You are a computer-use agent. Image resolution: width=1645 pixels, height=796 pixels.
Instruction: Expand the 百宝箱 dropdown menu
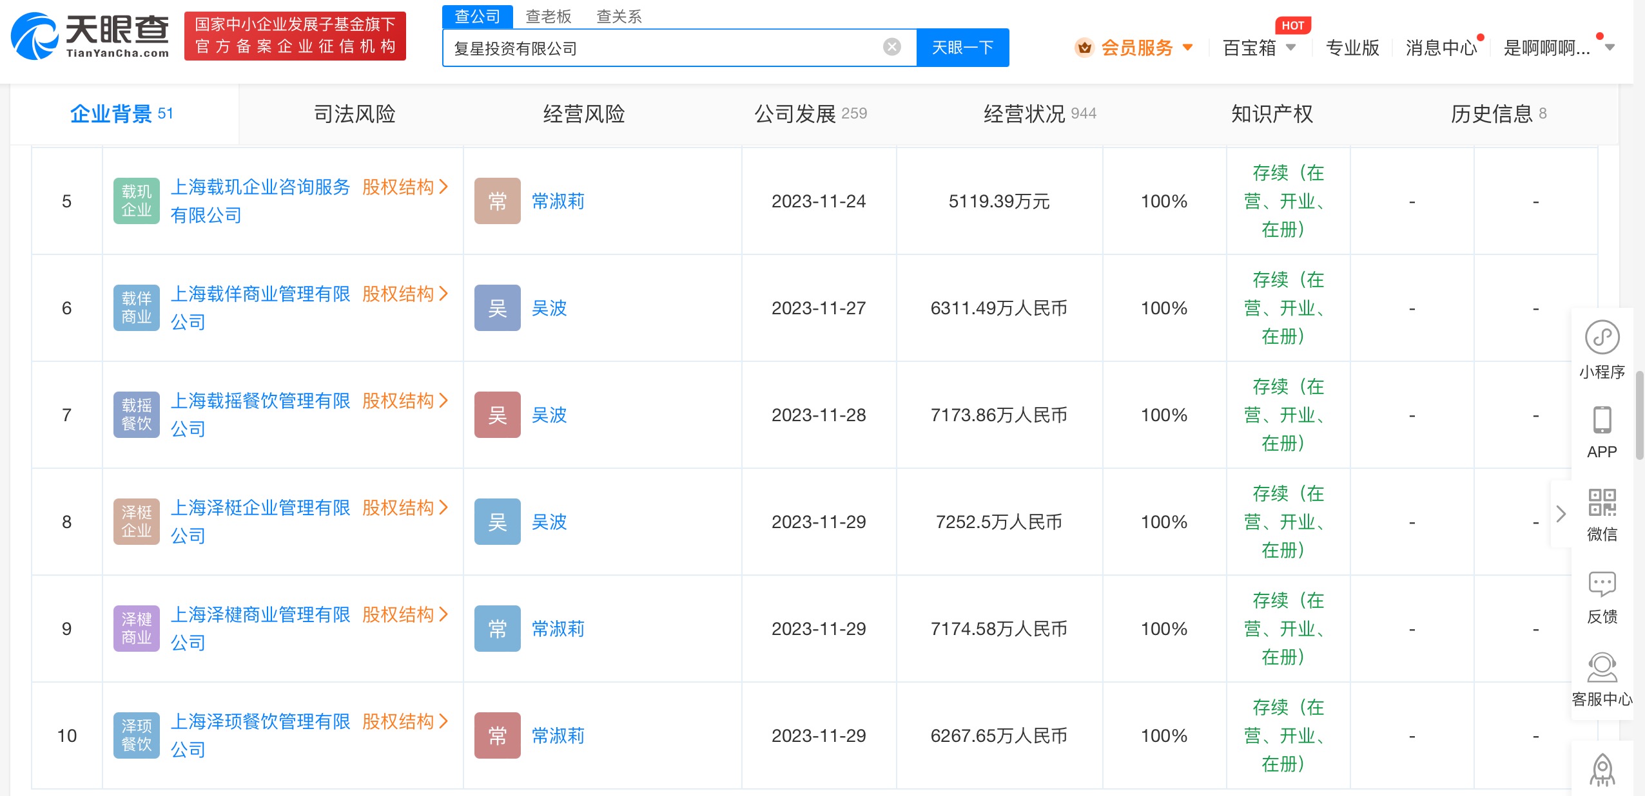click(x=1290, y=48)
